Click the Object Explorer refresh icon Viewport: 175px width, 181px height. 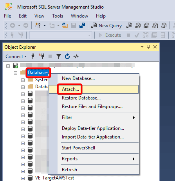tap(67, 57)
